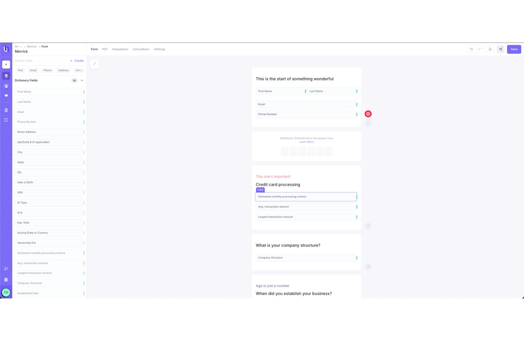Click the plus icon in the left sidebar
This screenshot has width=524, height=350.
click(x=6, y=65)
